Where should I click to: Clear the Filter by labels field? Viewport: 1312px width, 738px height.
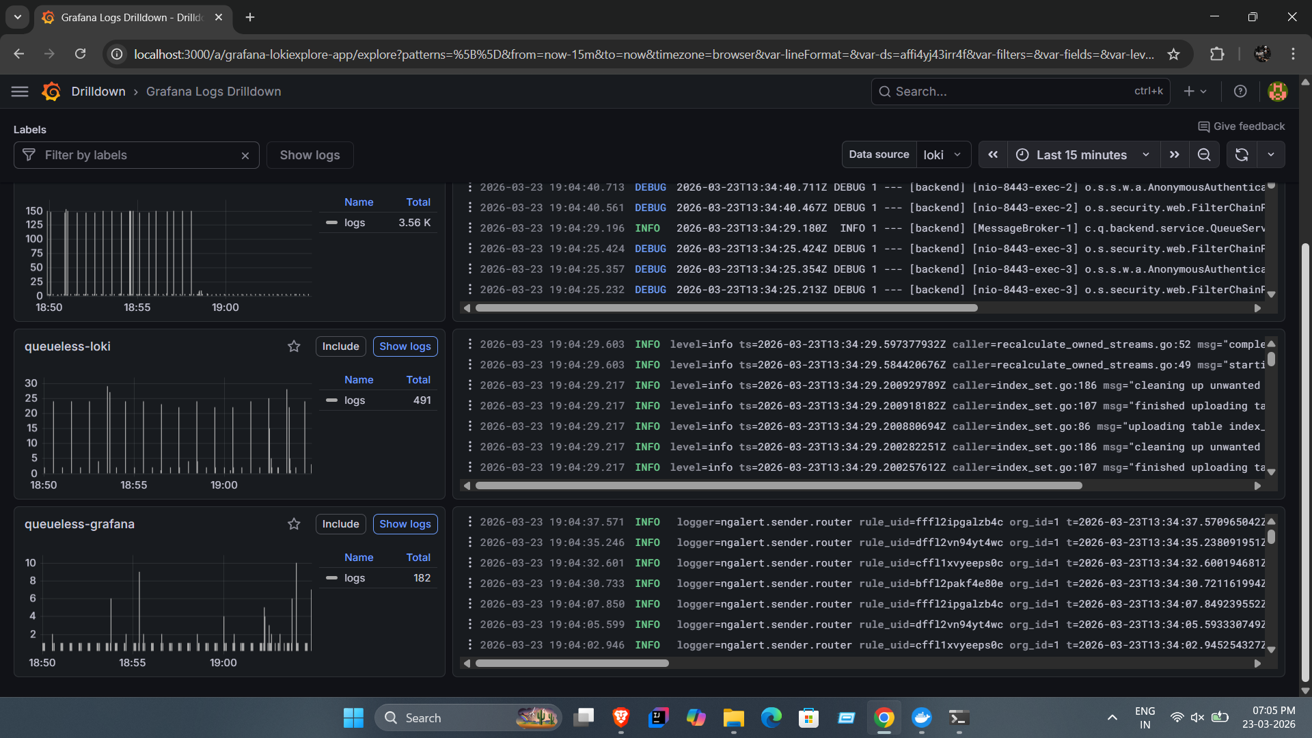pyautogui.click(x=245, y=156)
